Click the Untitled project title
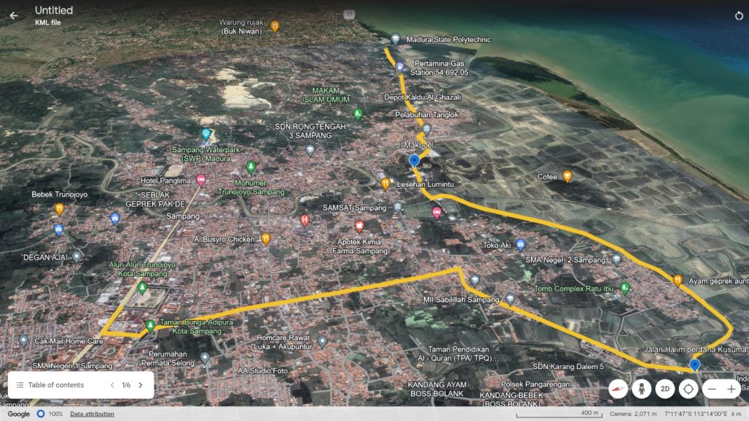749x421 pixels. point(54,10)
